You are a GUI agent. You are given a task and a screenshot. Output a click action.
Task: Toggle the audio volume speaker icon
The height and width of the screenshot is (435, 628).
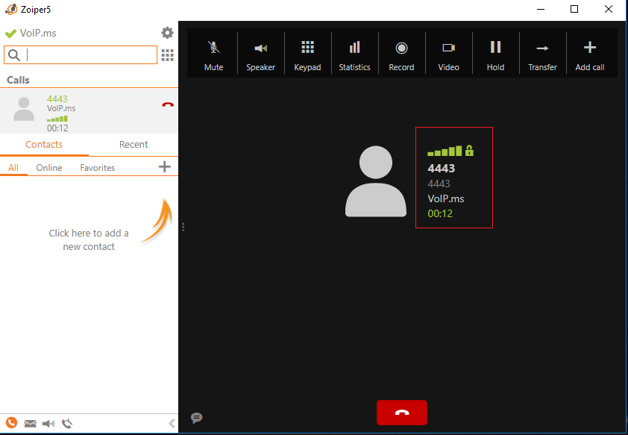[48, 423]
